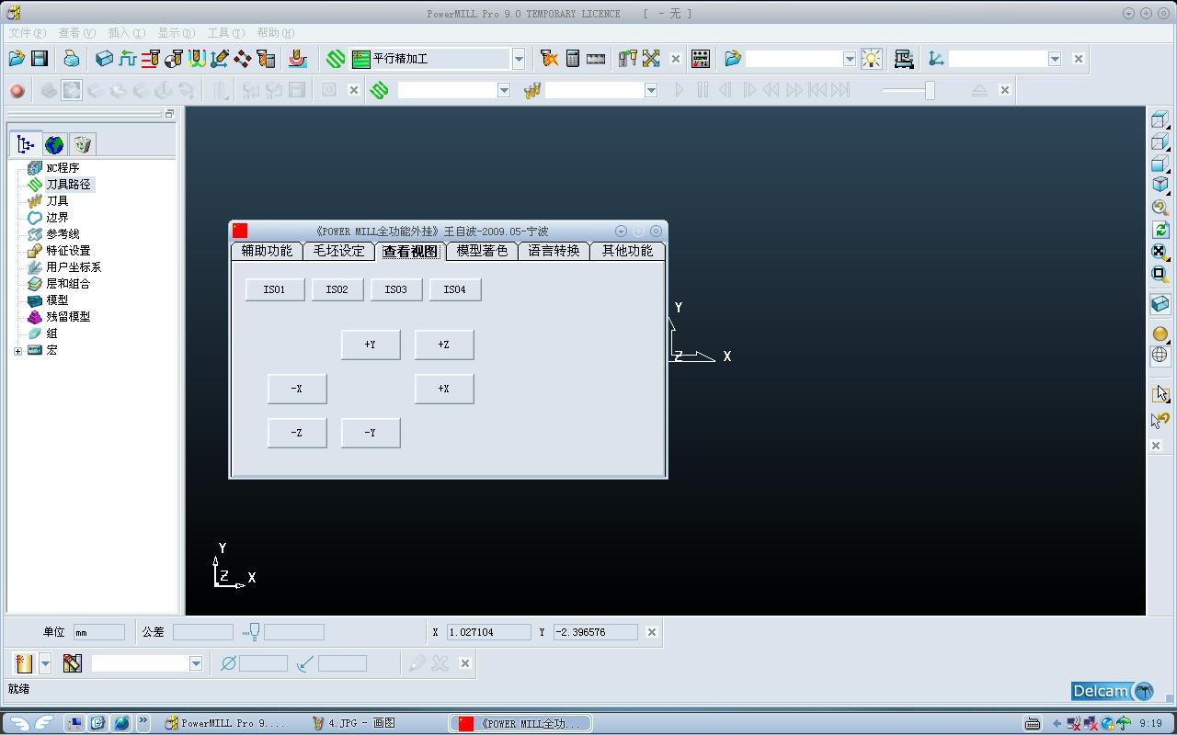Switch to the 语言转换 tab
This screenshot has height=735, width=1177.
point(554,251)
